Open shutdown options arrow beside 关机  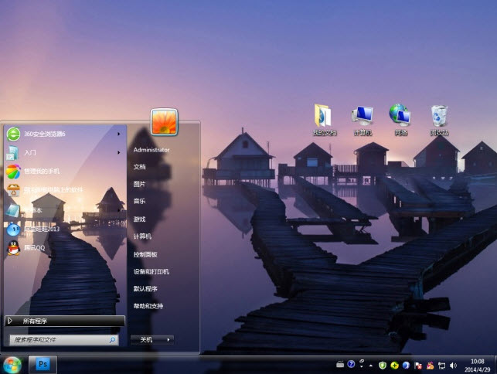(169, 339)
